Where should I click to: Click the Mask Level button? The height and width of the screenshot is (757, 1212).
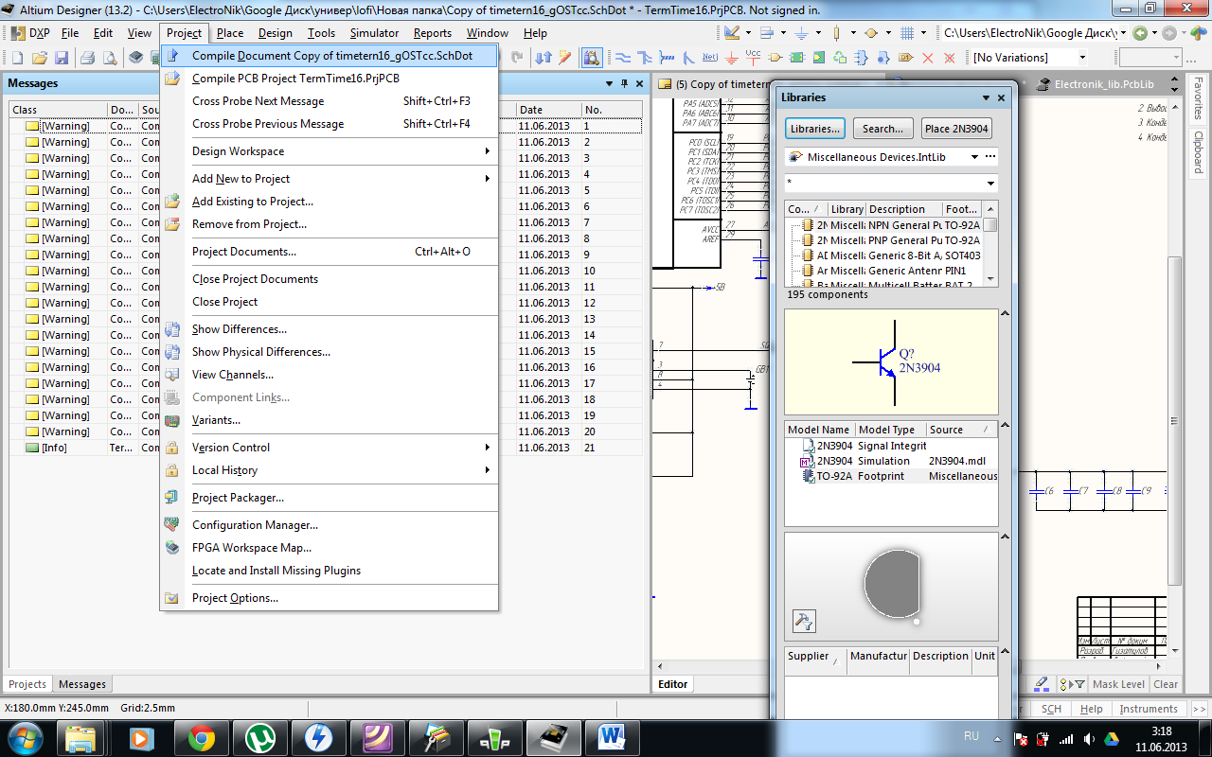coord(1118,684)
